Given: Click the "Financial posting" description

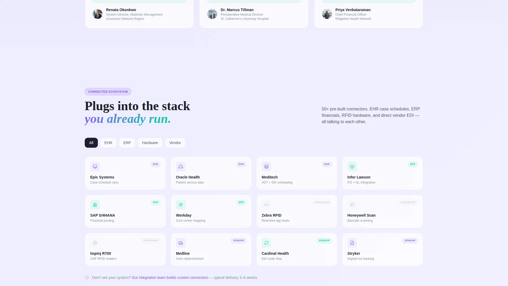Looking at the screenshot, I should click(x=102, y=221).
